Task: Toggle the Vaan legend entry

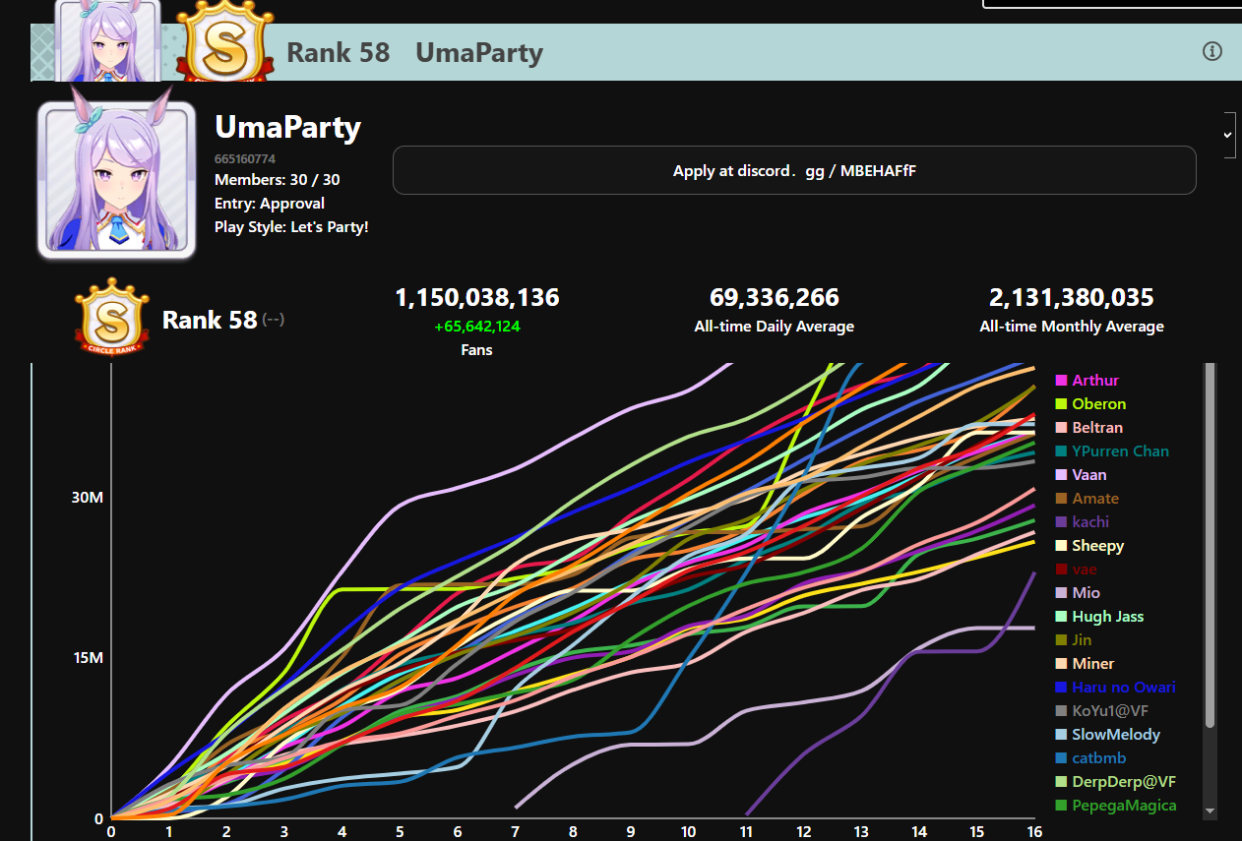Action: coord(1081,475)
